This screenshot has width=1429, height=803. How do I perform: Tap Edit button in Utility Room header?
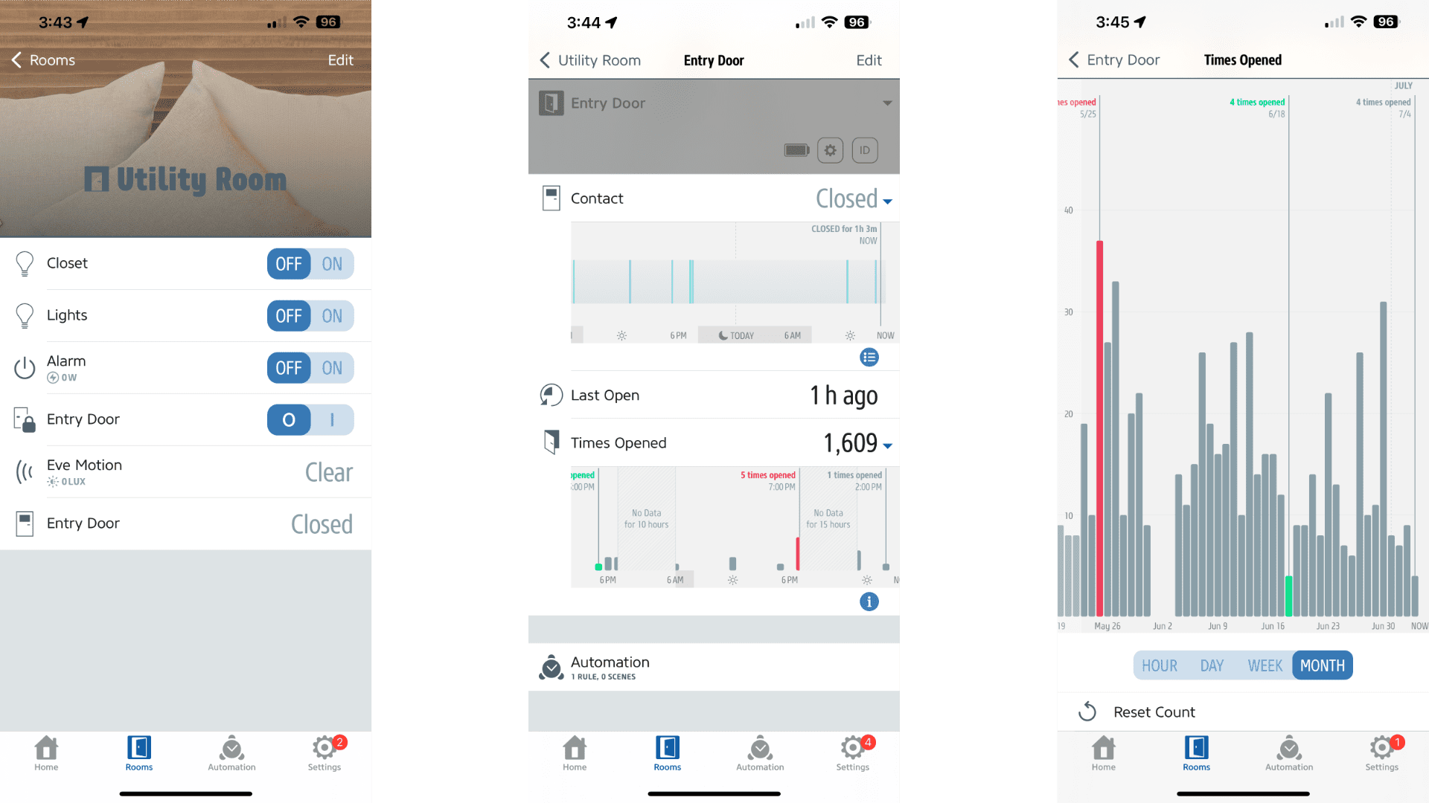point(342,59)
